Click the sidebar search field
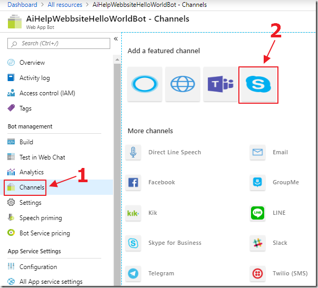Viewport: 318px width, 288px height. (59, 43)
